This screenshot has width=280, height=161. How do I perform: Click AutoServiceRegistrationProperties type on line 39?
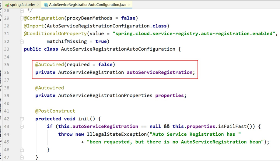105,95
